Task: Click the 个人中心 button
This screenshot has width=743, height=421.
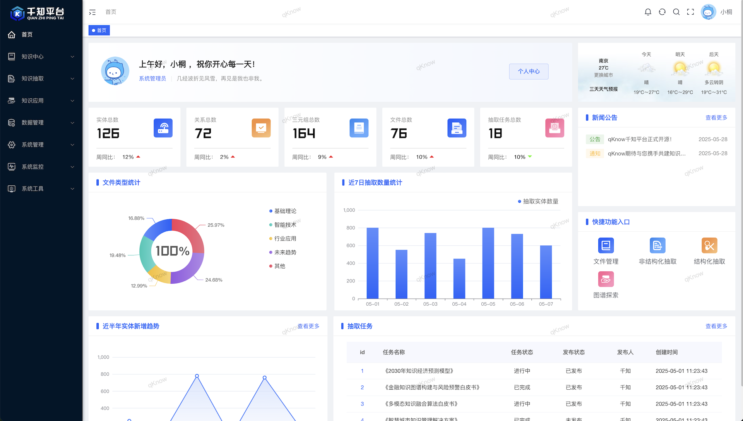Action: click(529, 72)
